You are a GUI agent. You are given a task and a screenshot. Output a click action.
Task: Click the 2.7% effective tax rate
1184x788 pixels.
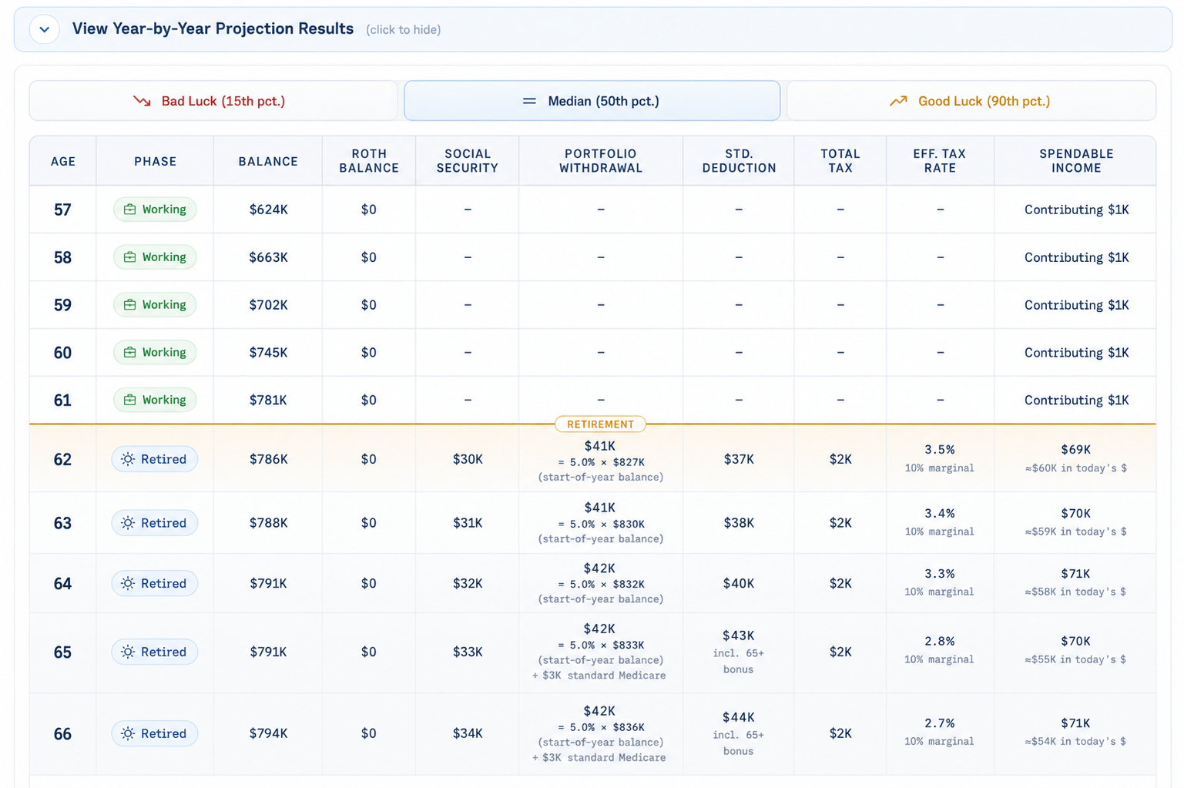coord(940,723)
